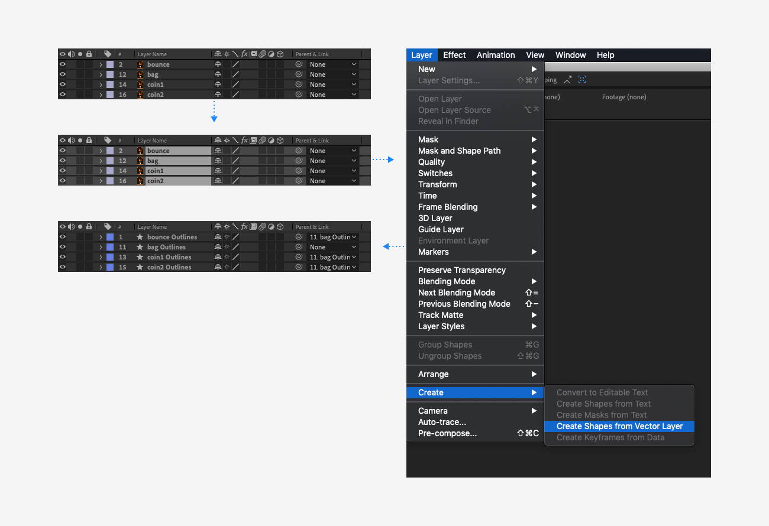Click label color swatch of bounce Outlines
Image resolution: width=769 pixels, height=526 pixels.
coord(110,237)
